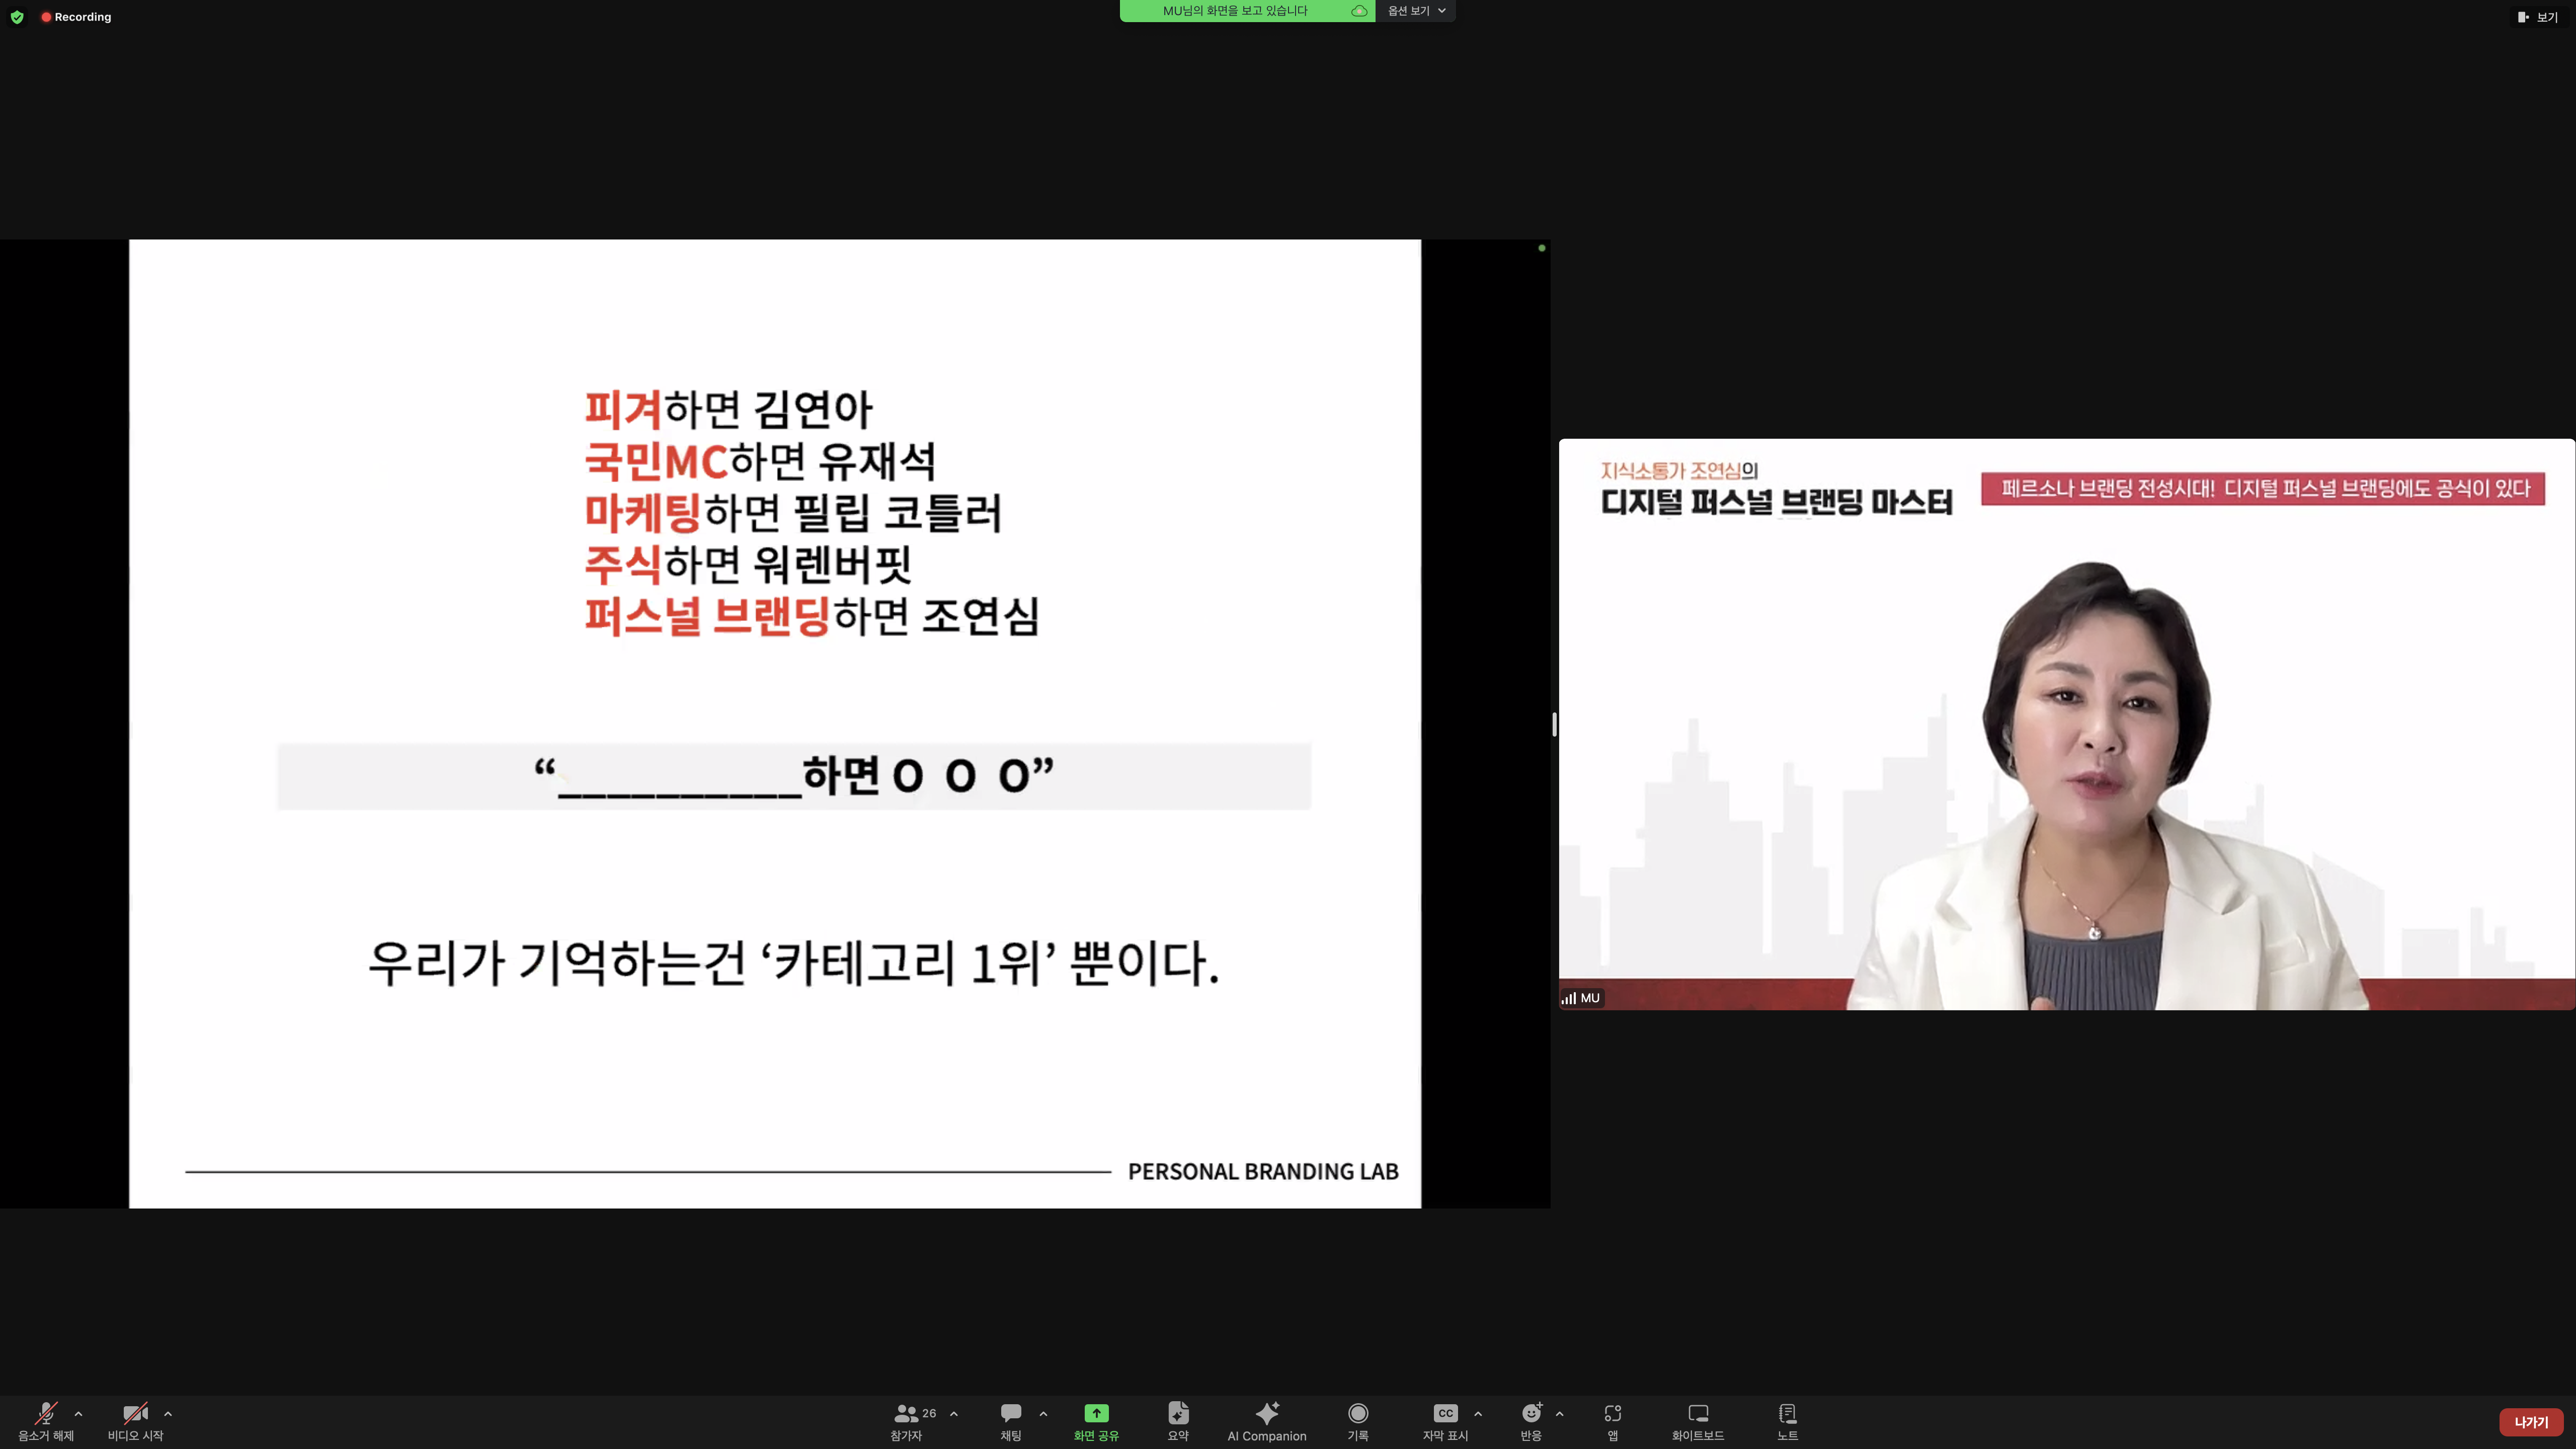Expand video options arrow beside camera
Image resolution: width=2576 pixels, height=1449 pixels.
168,1413
